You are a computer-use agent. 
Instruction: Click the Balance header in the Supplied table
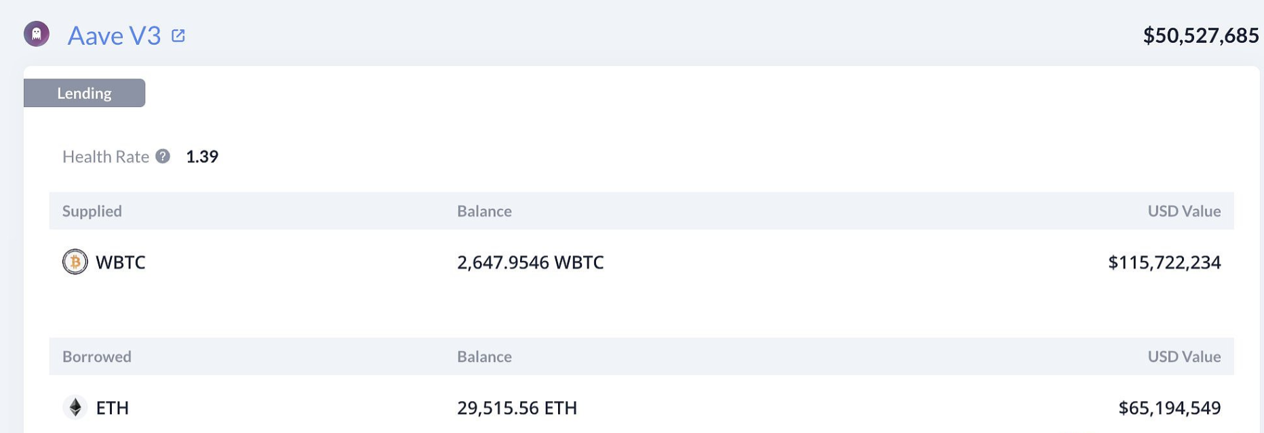point(484,211)
